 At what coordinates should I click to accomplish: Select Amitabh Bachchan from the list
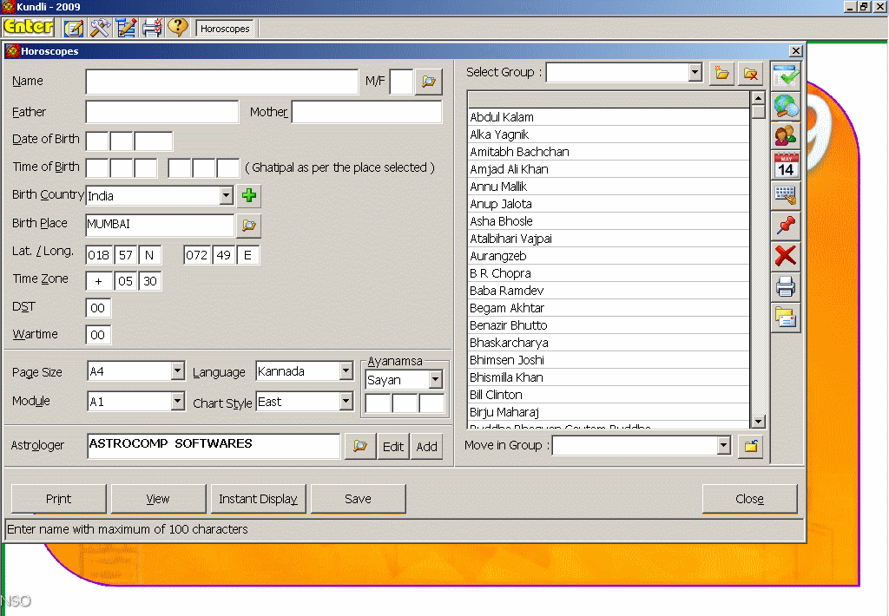pyautogui.click(x=519, y=152)
